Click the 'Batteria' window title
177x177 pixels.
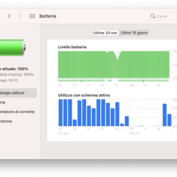pos(48,16)
